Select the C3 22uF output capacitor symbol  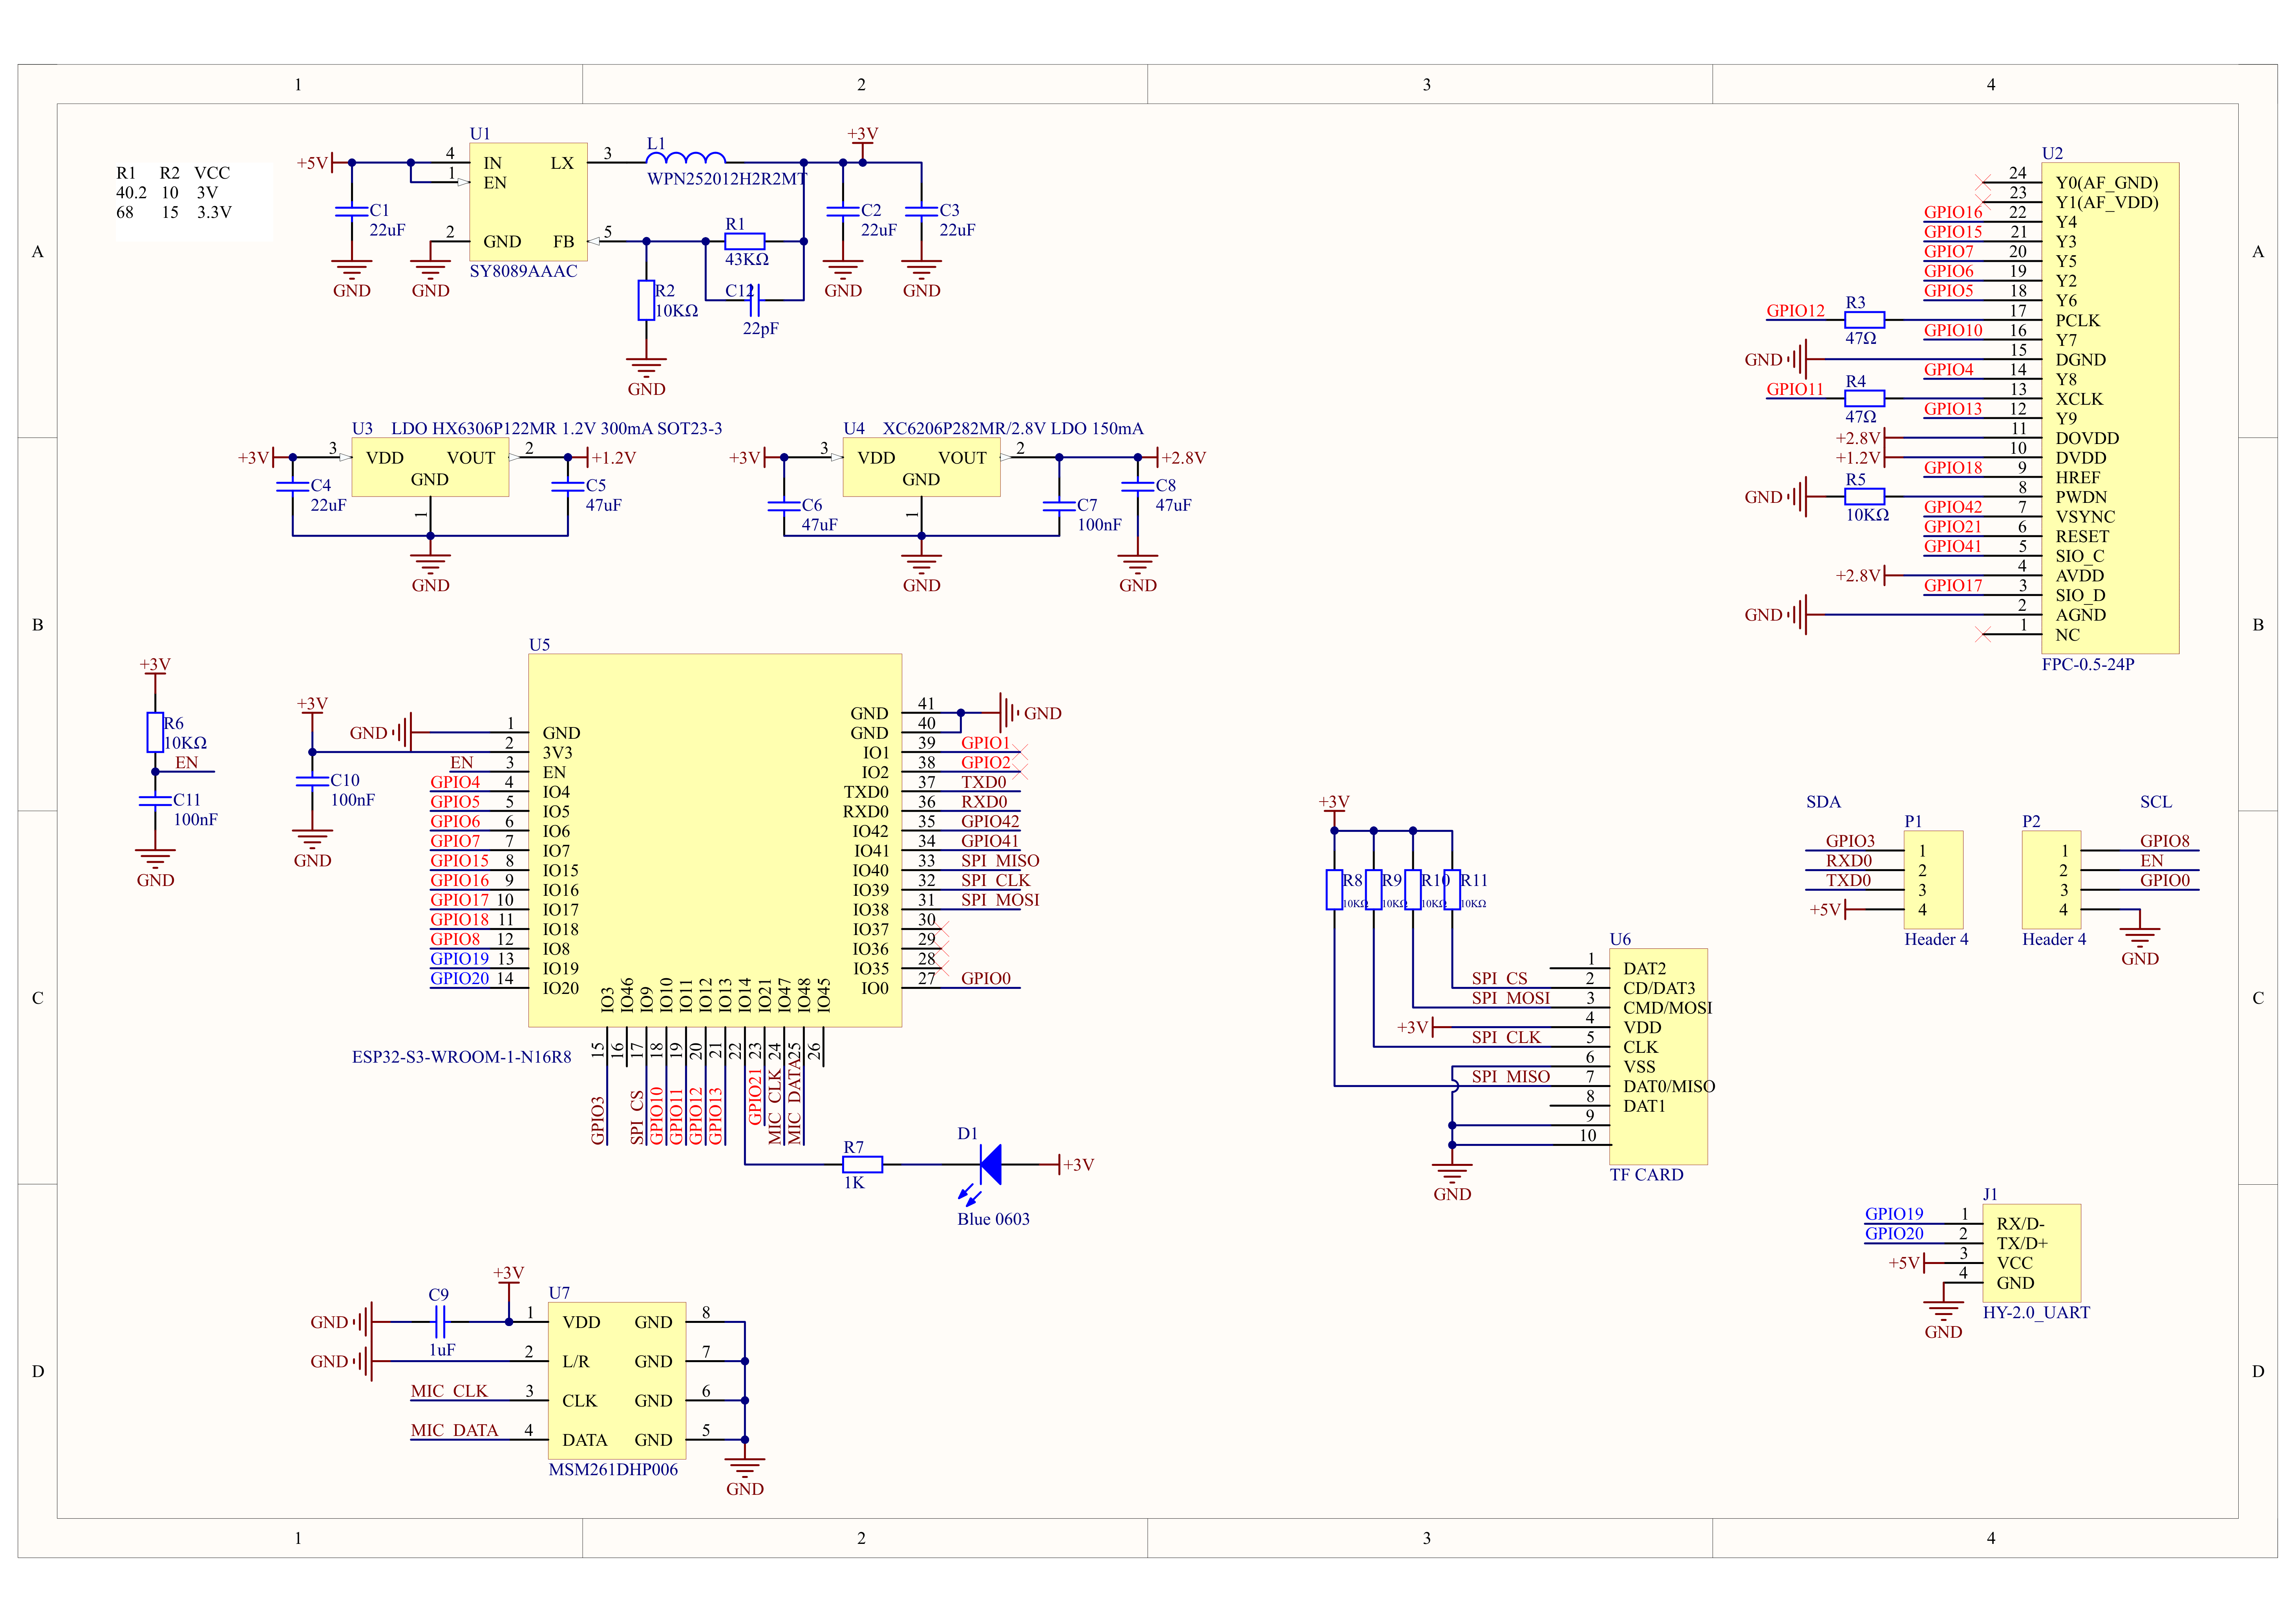pos(921,211)
